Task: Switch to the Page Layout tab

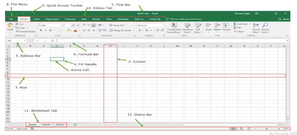Action: 52,19
